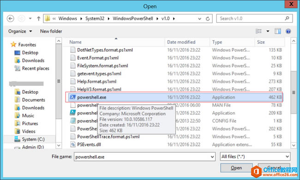The image size is (300, 180).
Task: Select WindowsPowerShell in the address path
Action: click(x=133, y=18)
